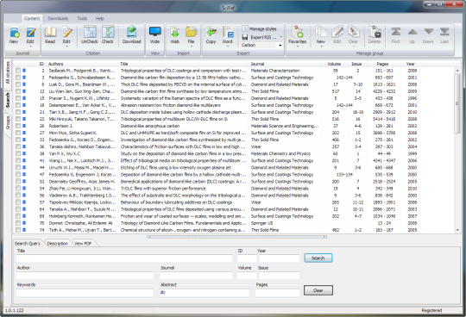Click the Search button
The width and height of the screenshot is (466, 317).
tap(318, 258)
